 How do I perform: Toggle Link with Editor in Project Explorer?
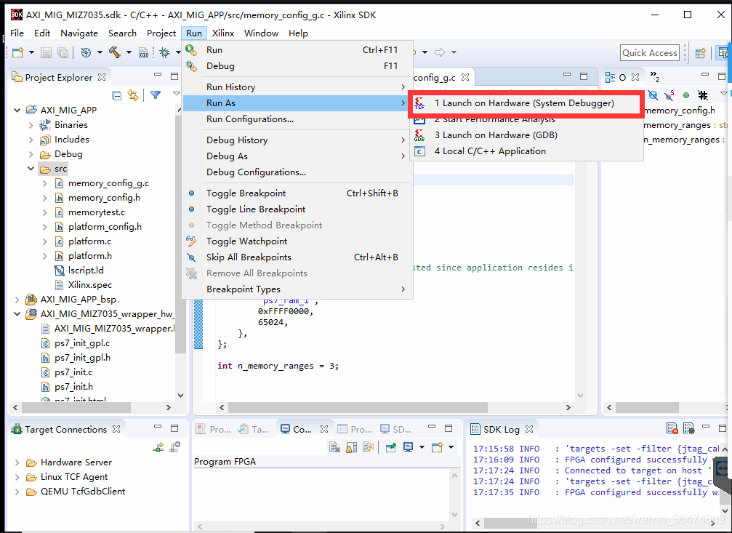click(133, 95)
